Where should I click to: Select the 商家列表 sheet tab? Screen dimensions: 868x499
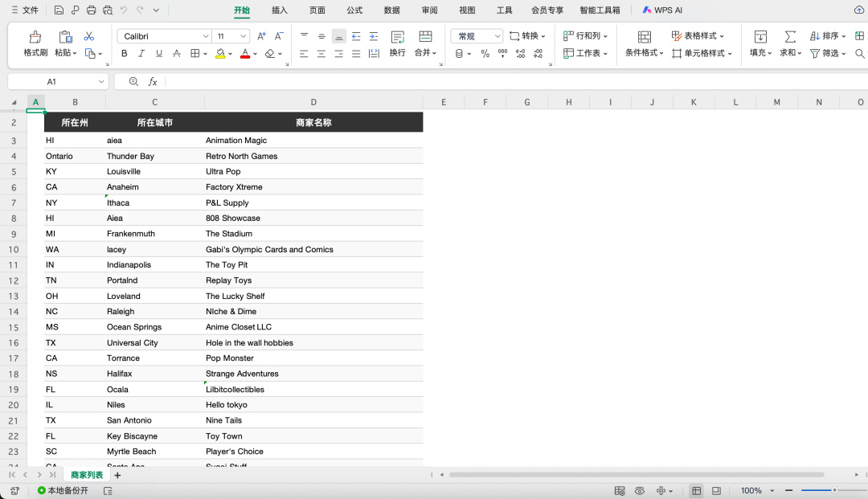coord(87,475)
